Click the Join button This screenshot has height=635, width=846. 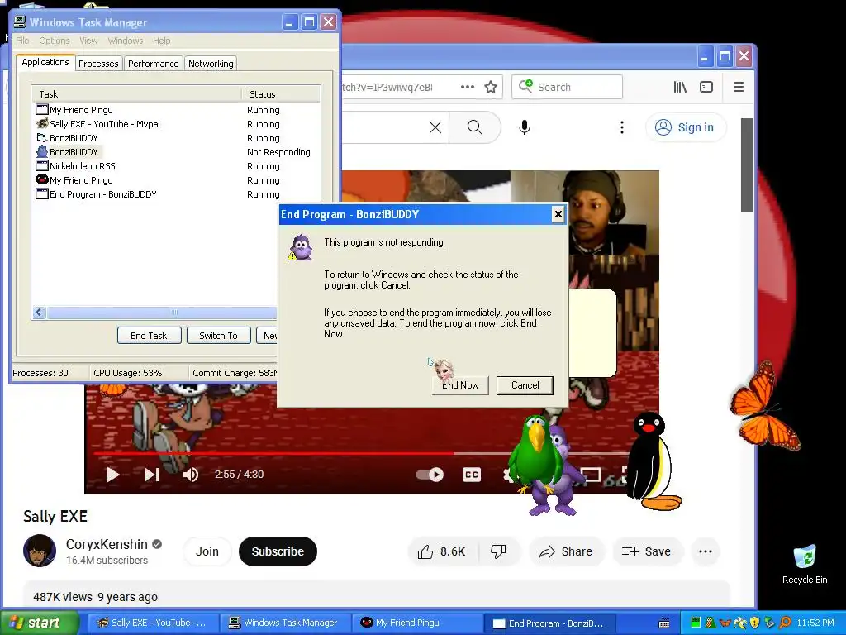pos(207,551)
